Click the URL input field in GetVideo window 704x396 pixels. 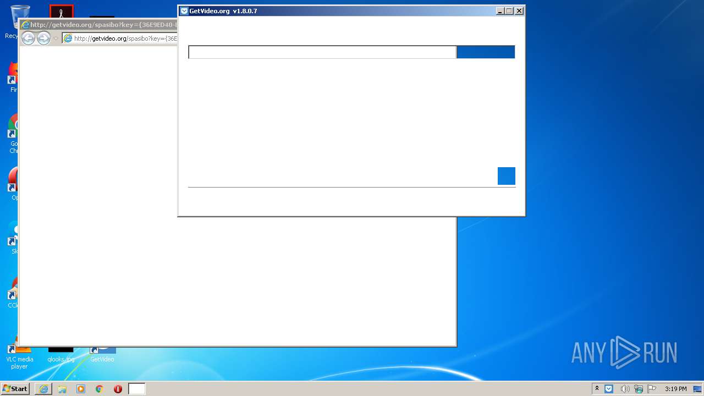point(322,52)
